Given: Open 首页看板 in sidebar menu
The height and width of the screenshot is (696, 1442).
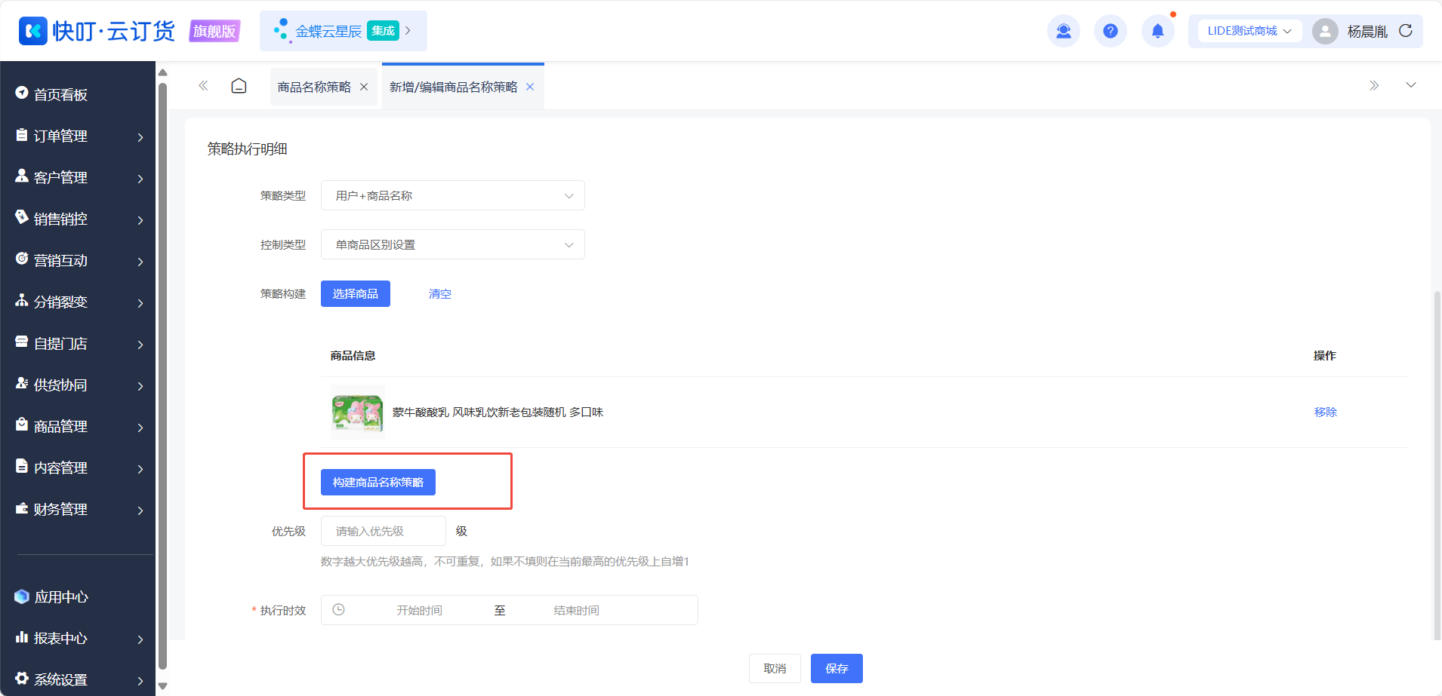Looking at the screenshot, I should tap(79, 94).
